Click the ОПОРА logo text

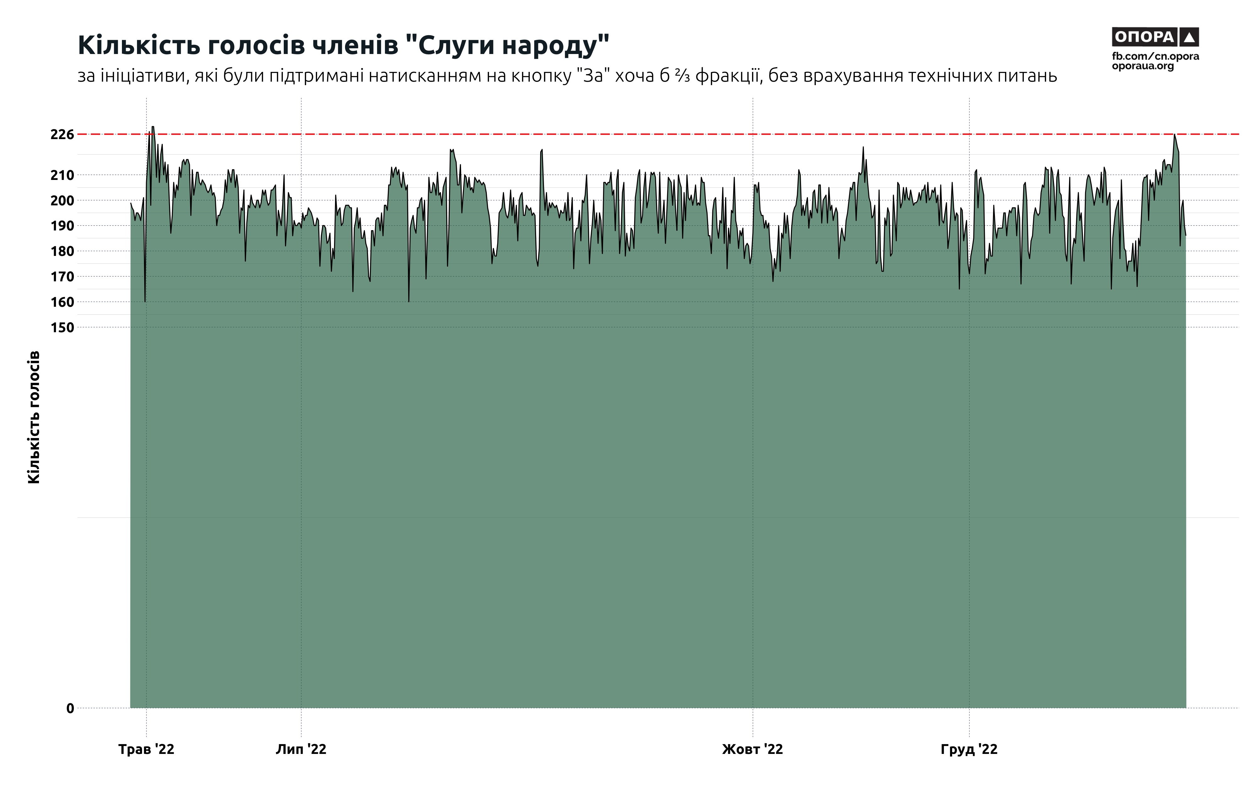coord(1144,37)
